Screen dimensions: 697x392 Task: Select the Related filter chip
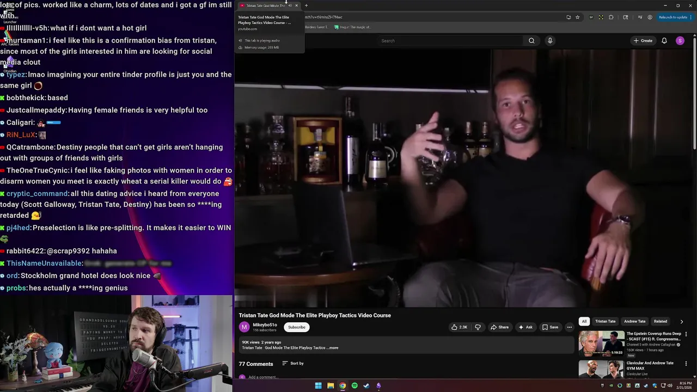tap(661, 321)
